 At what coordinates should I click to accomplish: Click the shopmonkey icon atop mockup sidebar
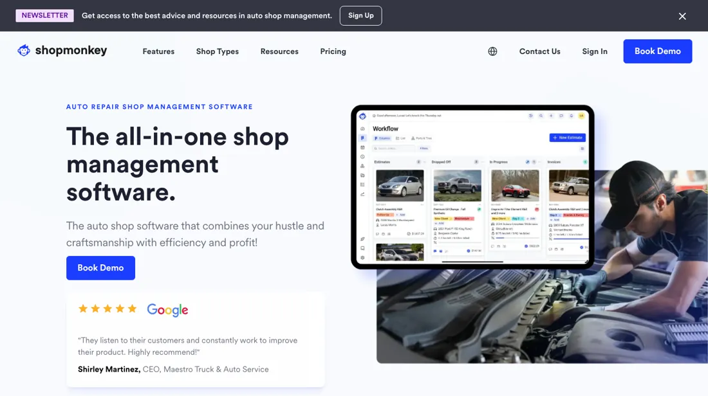click(x=362, y=116)
